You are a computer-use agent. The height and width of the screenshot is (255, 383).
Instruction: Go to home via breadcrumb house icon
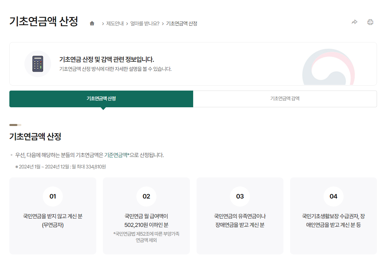[x=92, y=23]
